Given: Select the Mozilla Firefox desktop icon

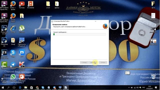Looking at the screenshot, I should (x=13, y=18).
